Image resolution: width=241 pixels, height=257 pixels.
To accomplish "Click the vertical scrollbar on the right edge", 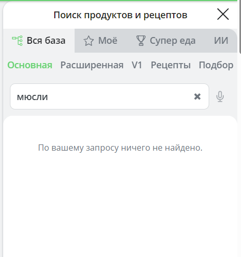I will tap(240, 28).
